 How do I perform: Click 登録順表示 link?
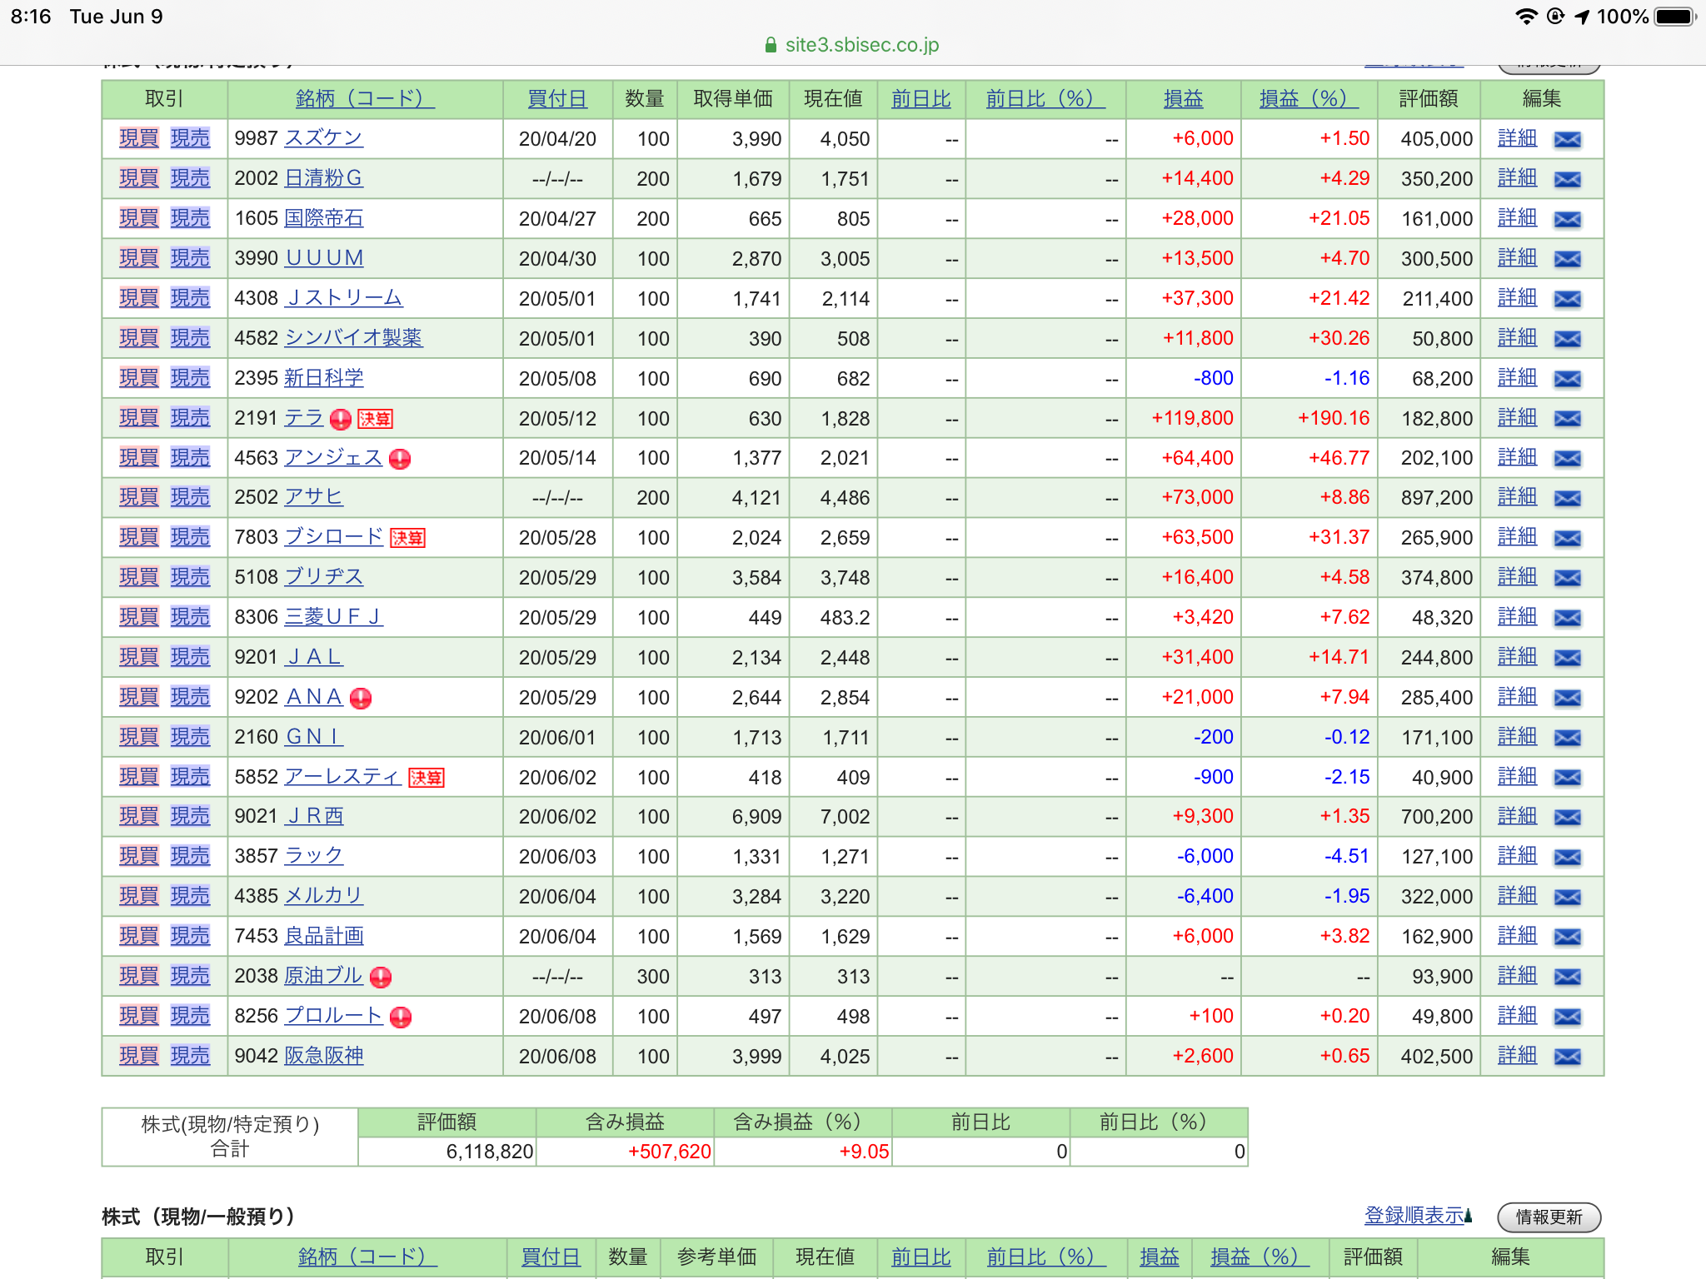tap(1414, 1216)
